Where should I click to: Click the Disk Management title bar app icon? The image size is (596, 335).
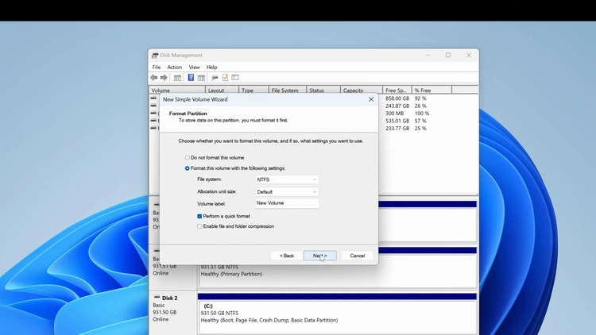[x=155, y=56]
